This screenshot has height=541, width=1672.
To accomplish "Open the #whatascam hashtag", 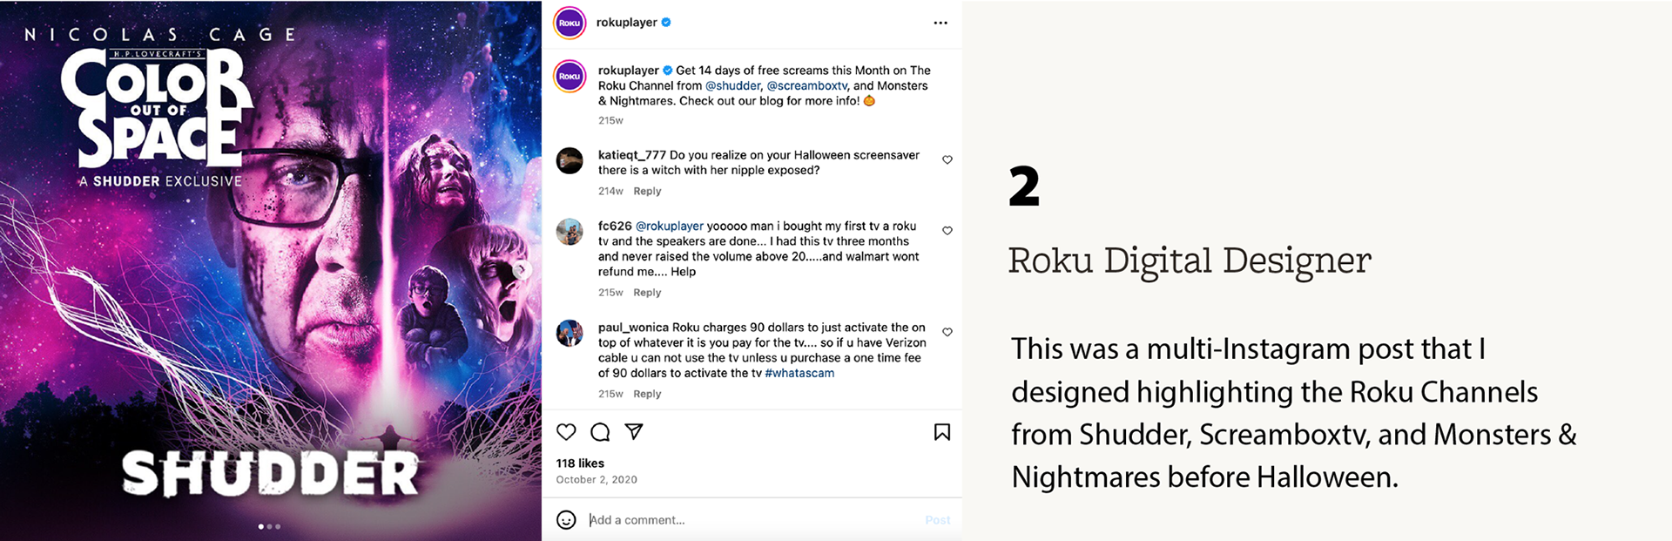I will pyautogui.click(x=799, y=374).
